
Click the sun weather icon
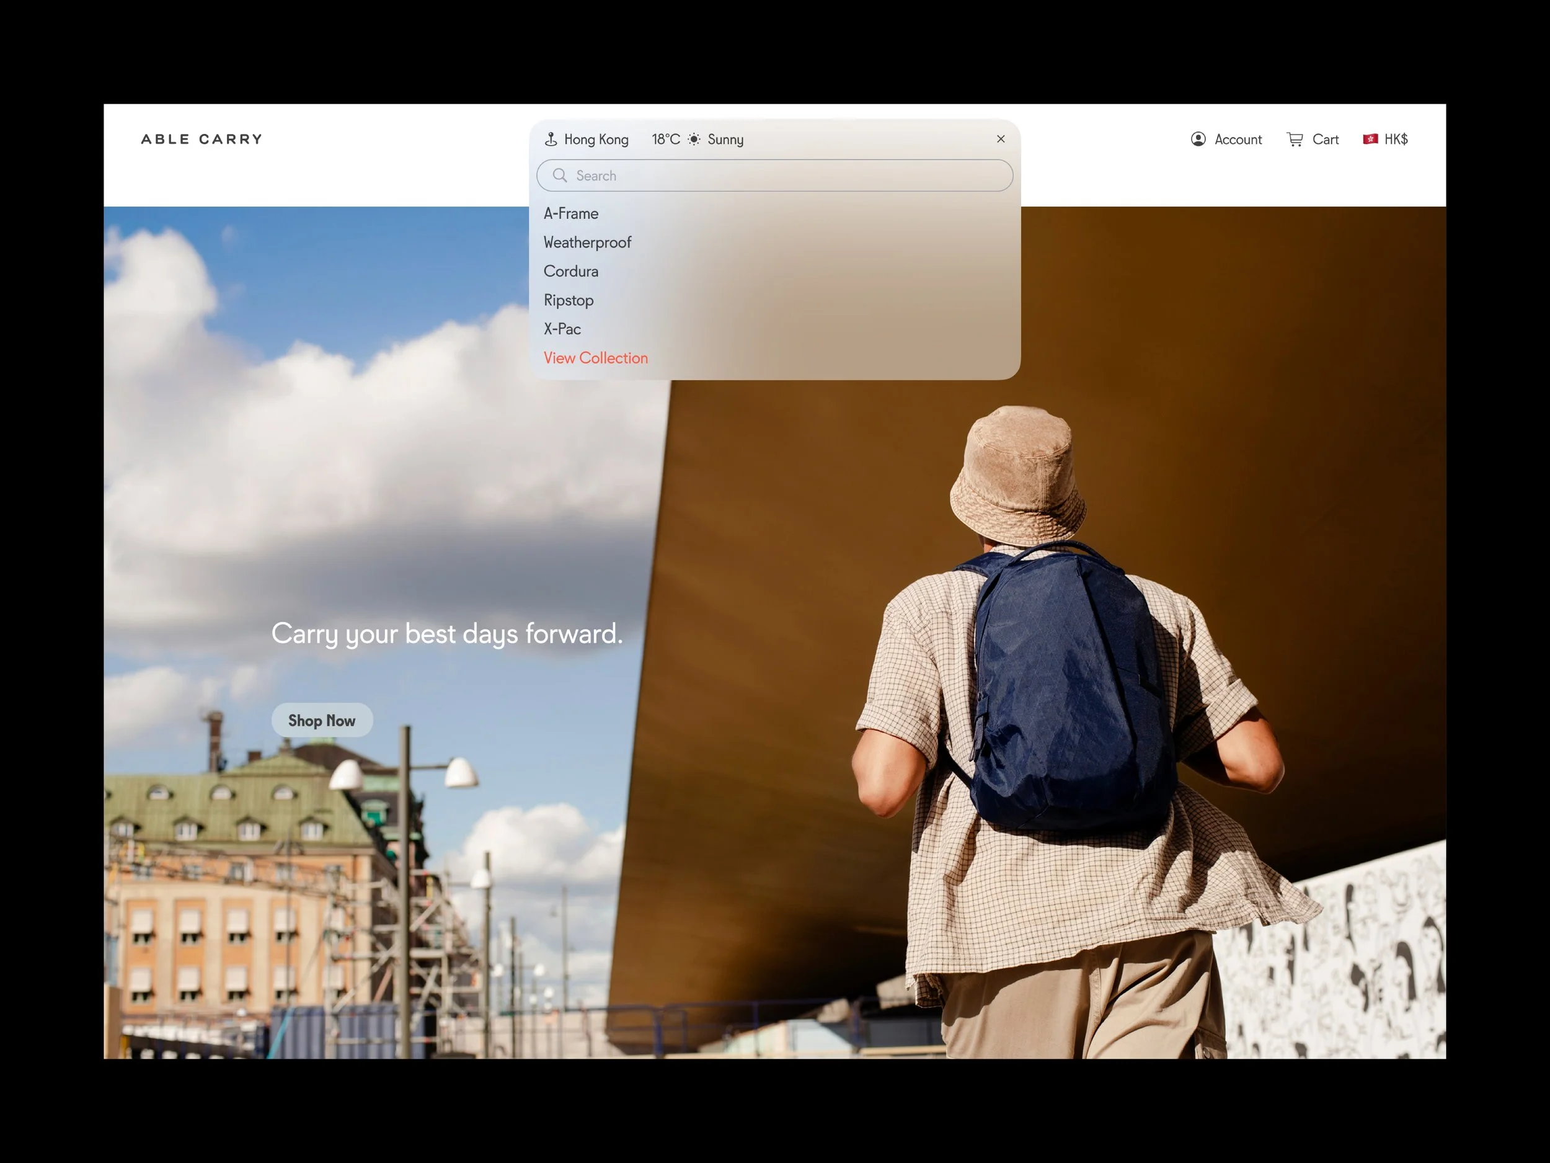point(694,140)
